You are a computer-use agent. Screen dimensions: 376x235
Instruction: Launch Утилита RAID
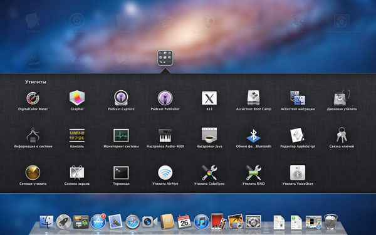click(x=253, y=173)
